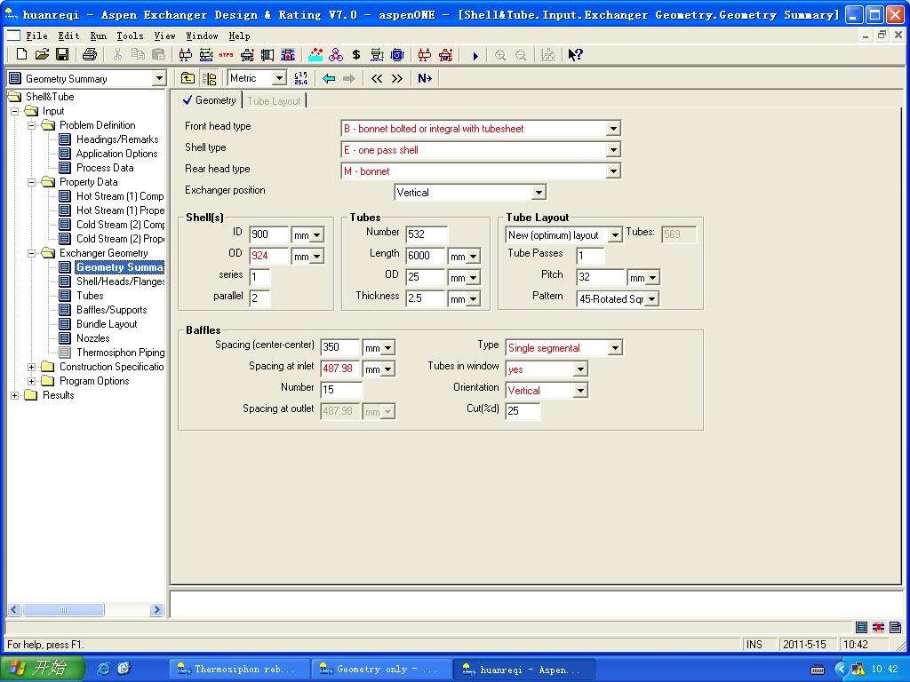Screen dimensions: 910x682
Task: Click the Next (N→) navigation icon
Action: tap(425, 78)
